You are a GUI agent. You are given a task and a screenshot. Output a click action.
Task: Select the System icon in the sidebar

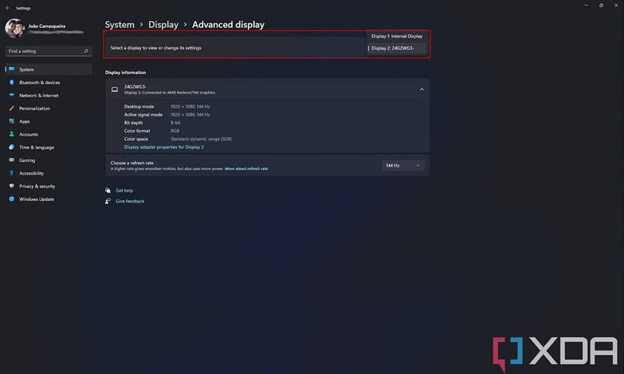click(x=11, y=70)
